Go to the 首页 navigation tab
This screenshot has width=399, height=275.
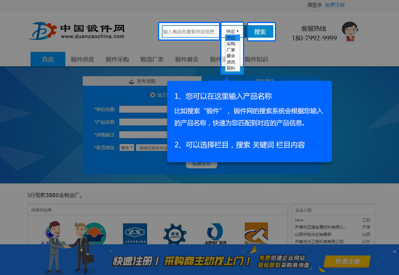[x=48, y=59]
